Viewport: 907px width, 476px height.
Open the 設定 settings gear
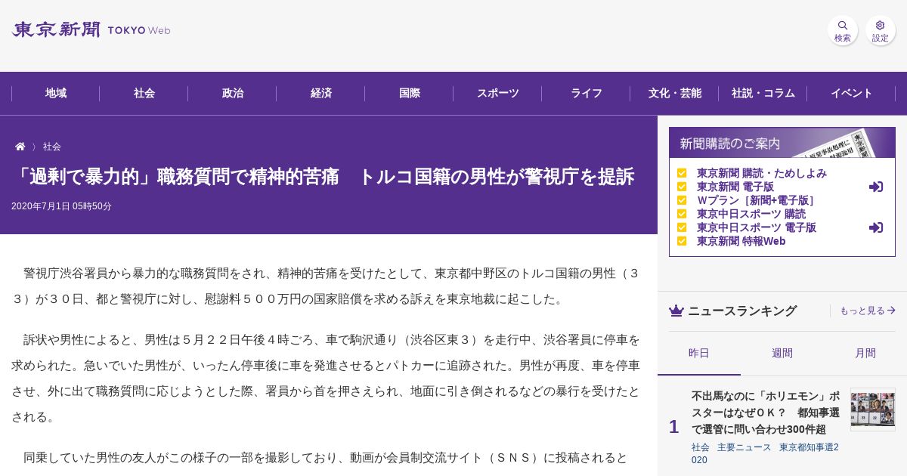pyautogui.click(x=881, y=30)
